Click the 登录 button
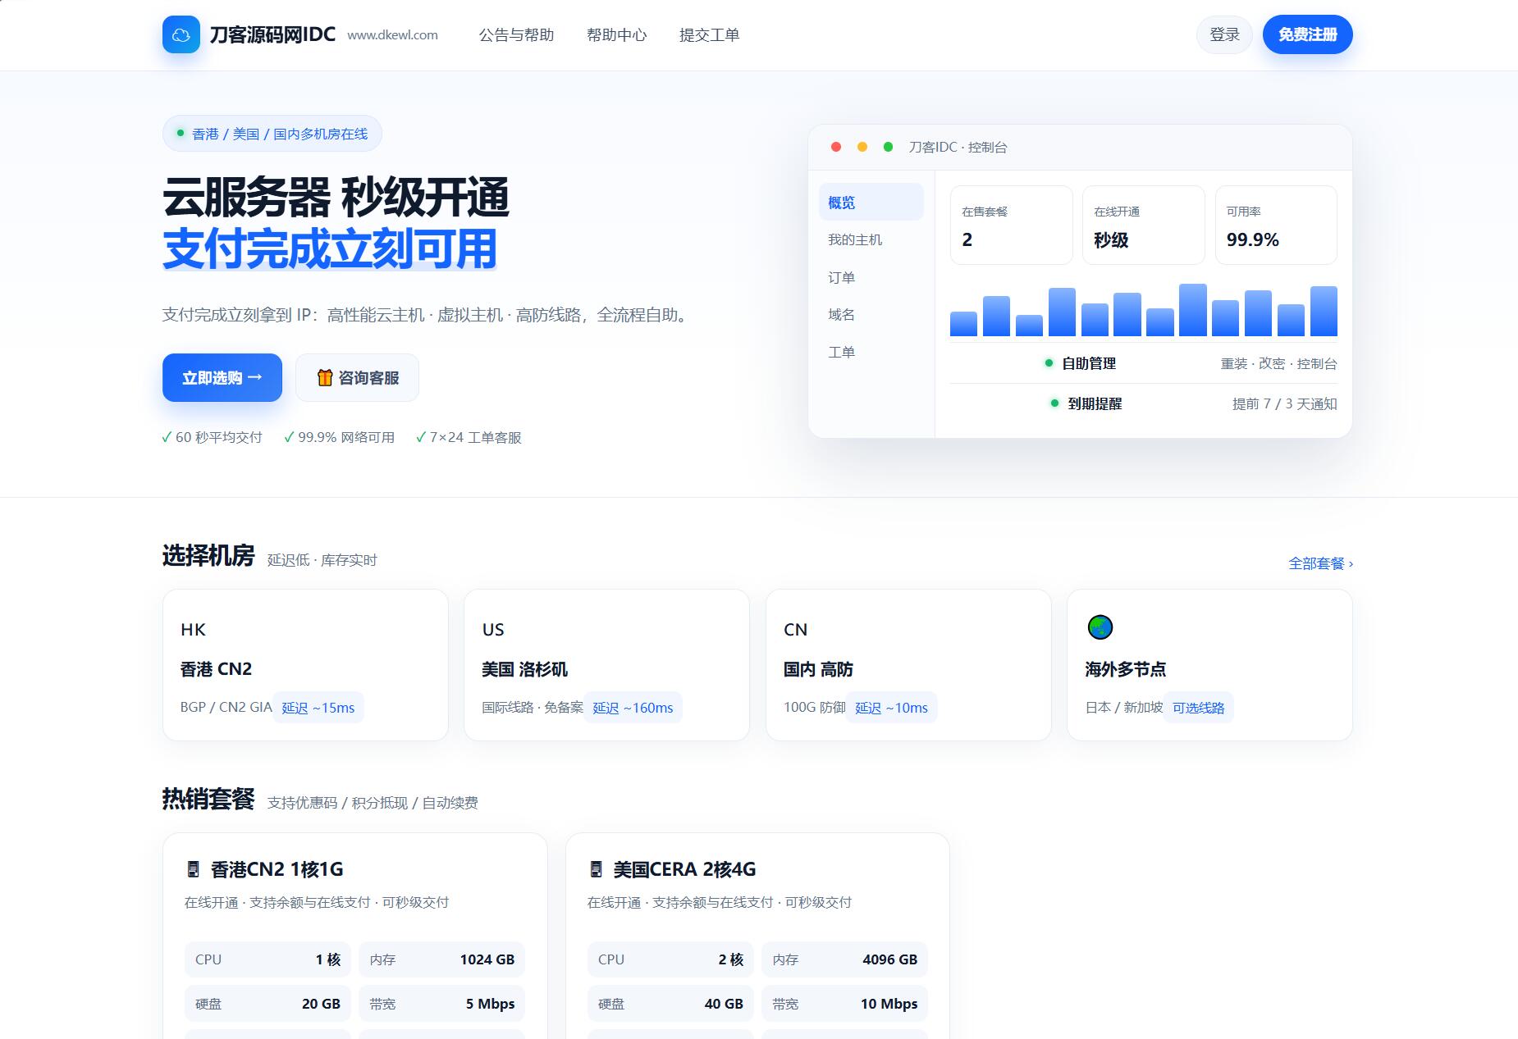This screenshot has width=1518, height=1039. pyautogui.click(x=1224, y=34)
